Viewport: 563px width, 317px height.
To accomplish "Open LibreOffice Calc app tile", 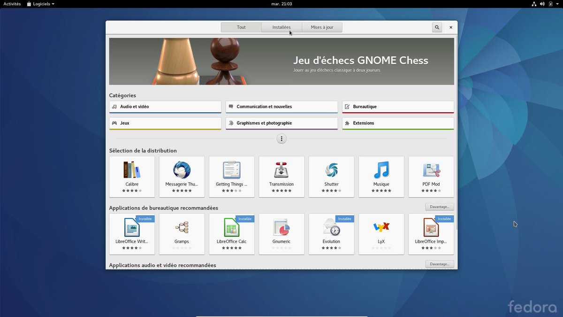I will tap(232, 234).
